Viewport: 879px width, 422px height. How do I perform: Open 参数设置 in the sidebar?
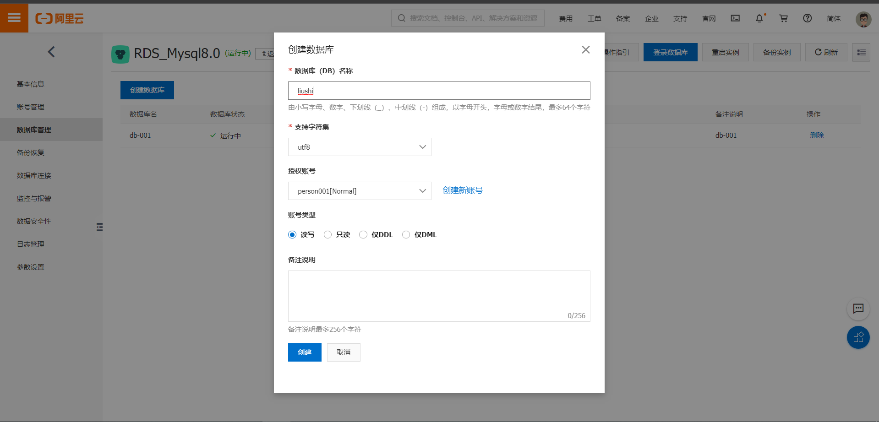[31, 267]
